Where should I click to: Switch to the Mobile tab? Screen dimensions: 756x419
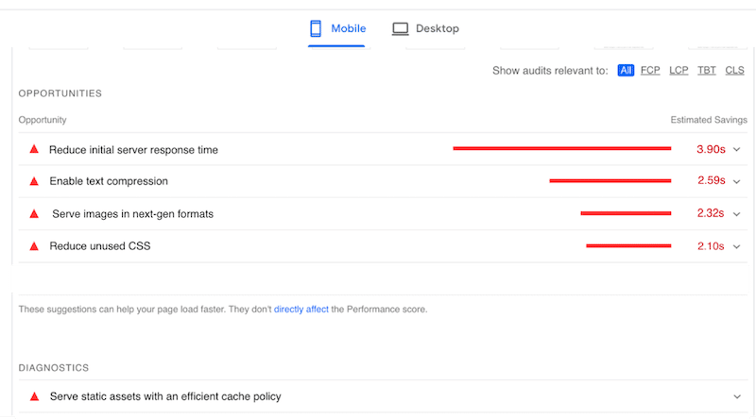[336, 29]
